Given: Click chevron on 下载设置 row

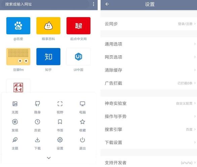Looking at the screenshot, I should [x=195, y=142].
